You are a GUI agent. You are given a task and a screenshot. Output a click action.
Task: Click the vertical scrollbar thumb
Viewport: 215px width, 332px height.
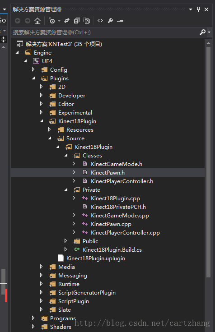pyautogui.click(x=208, y=162)
